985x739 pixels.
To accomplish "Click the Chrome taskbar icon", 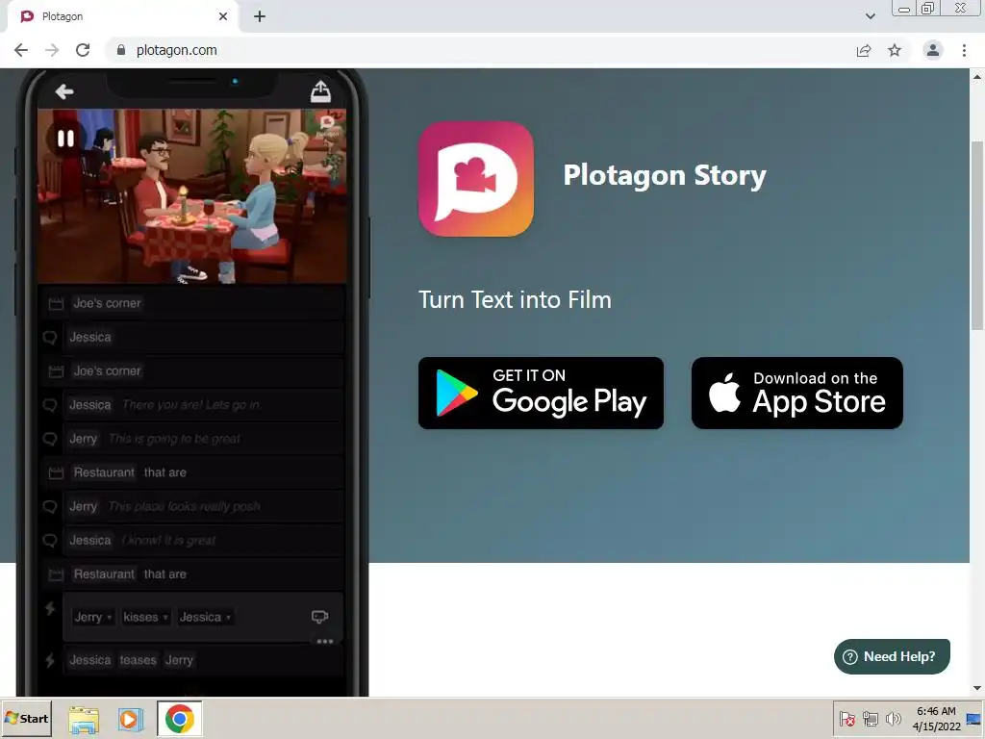I will pyautogui.click(x=180, y=718).
